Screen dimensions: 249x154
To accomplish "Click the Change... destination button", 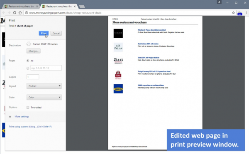I will tap(34, 51).
